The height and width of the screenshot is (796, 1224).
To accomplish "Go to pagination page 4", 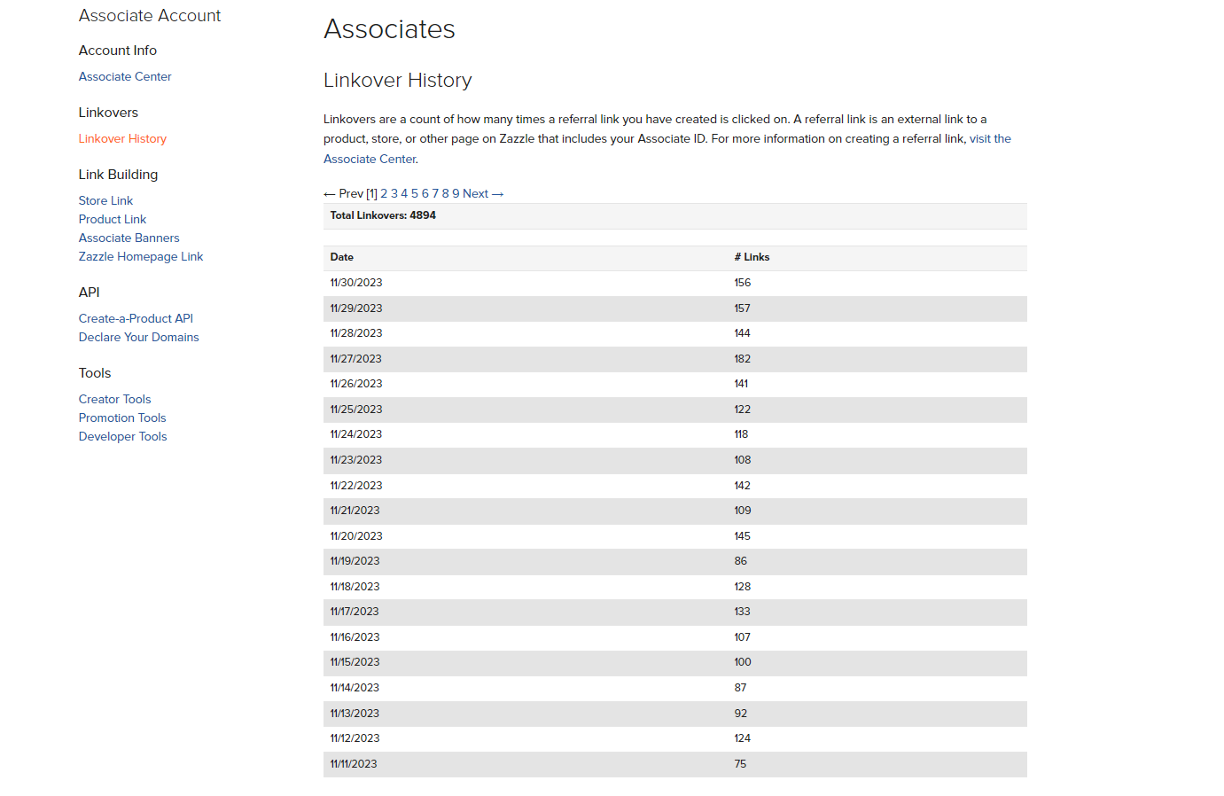I will 404,194.
